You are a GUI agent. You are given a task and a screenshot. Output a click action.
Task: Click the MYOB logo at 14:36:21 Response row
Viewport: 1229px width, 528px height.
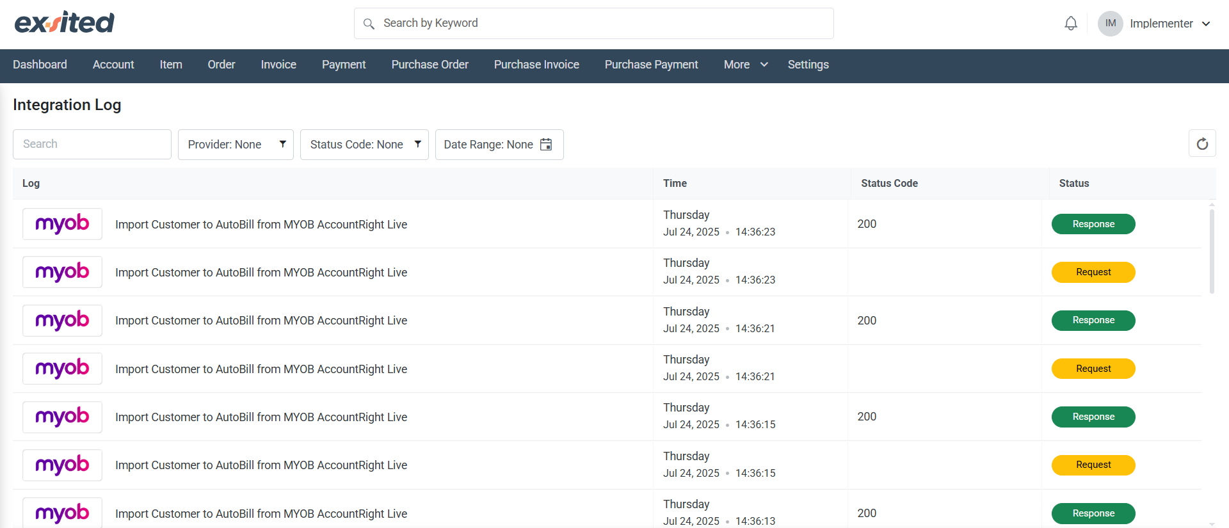pos(62,321)
